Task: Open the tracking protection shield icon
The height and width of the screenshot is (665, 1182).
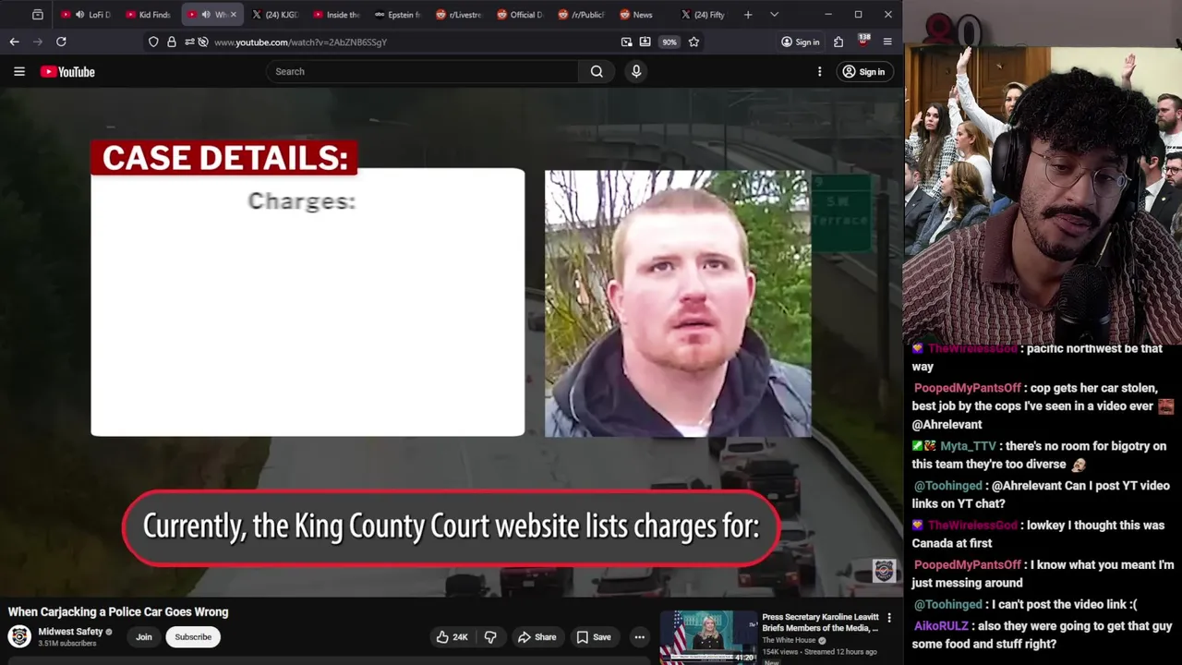Action: pyautogui.click(x=153, y=42)
